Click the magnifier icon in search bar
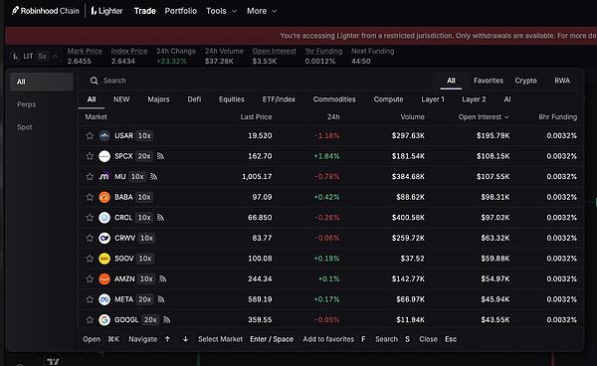The height and width of the screenshot is (366, 597). coord(95,81)
